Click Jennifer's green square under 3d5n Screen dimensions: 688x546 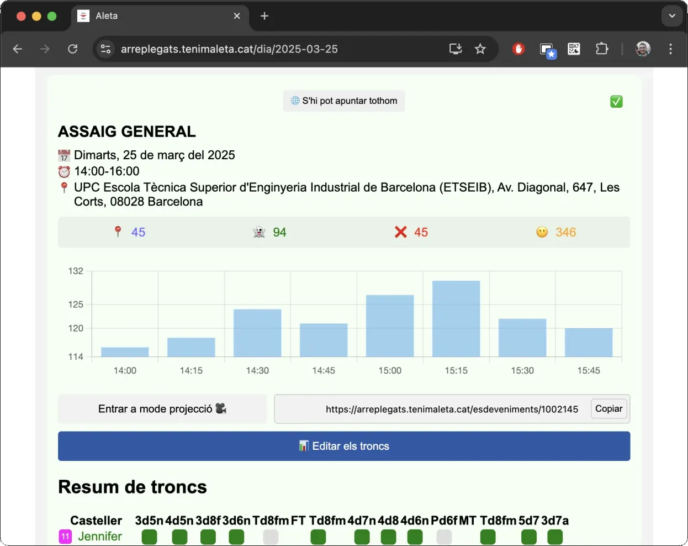(x=149, y=537)
